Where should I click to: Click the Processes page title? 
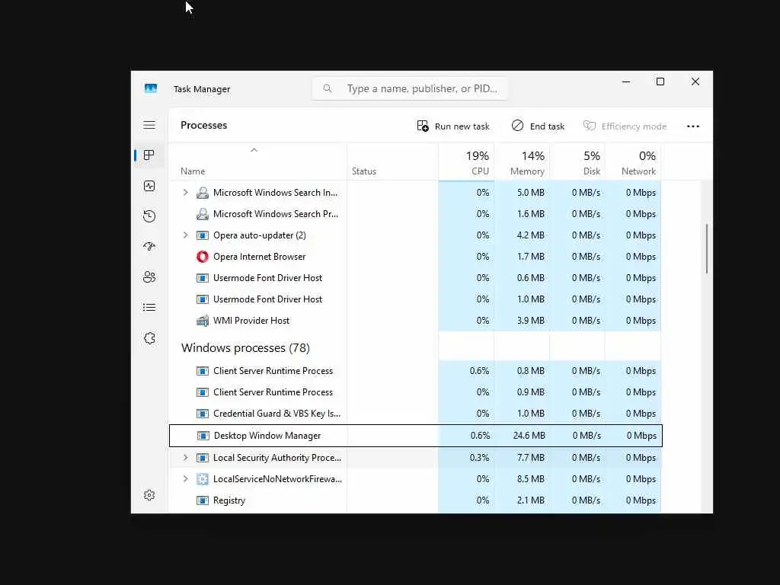click(203, 126)
